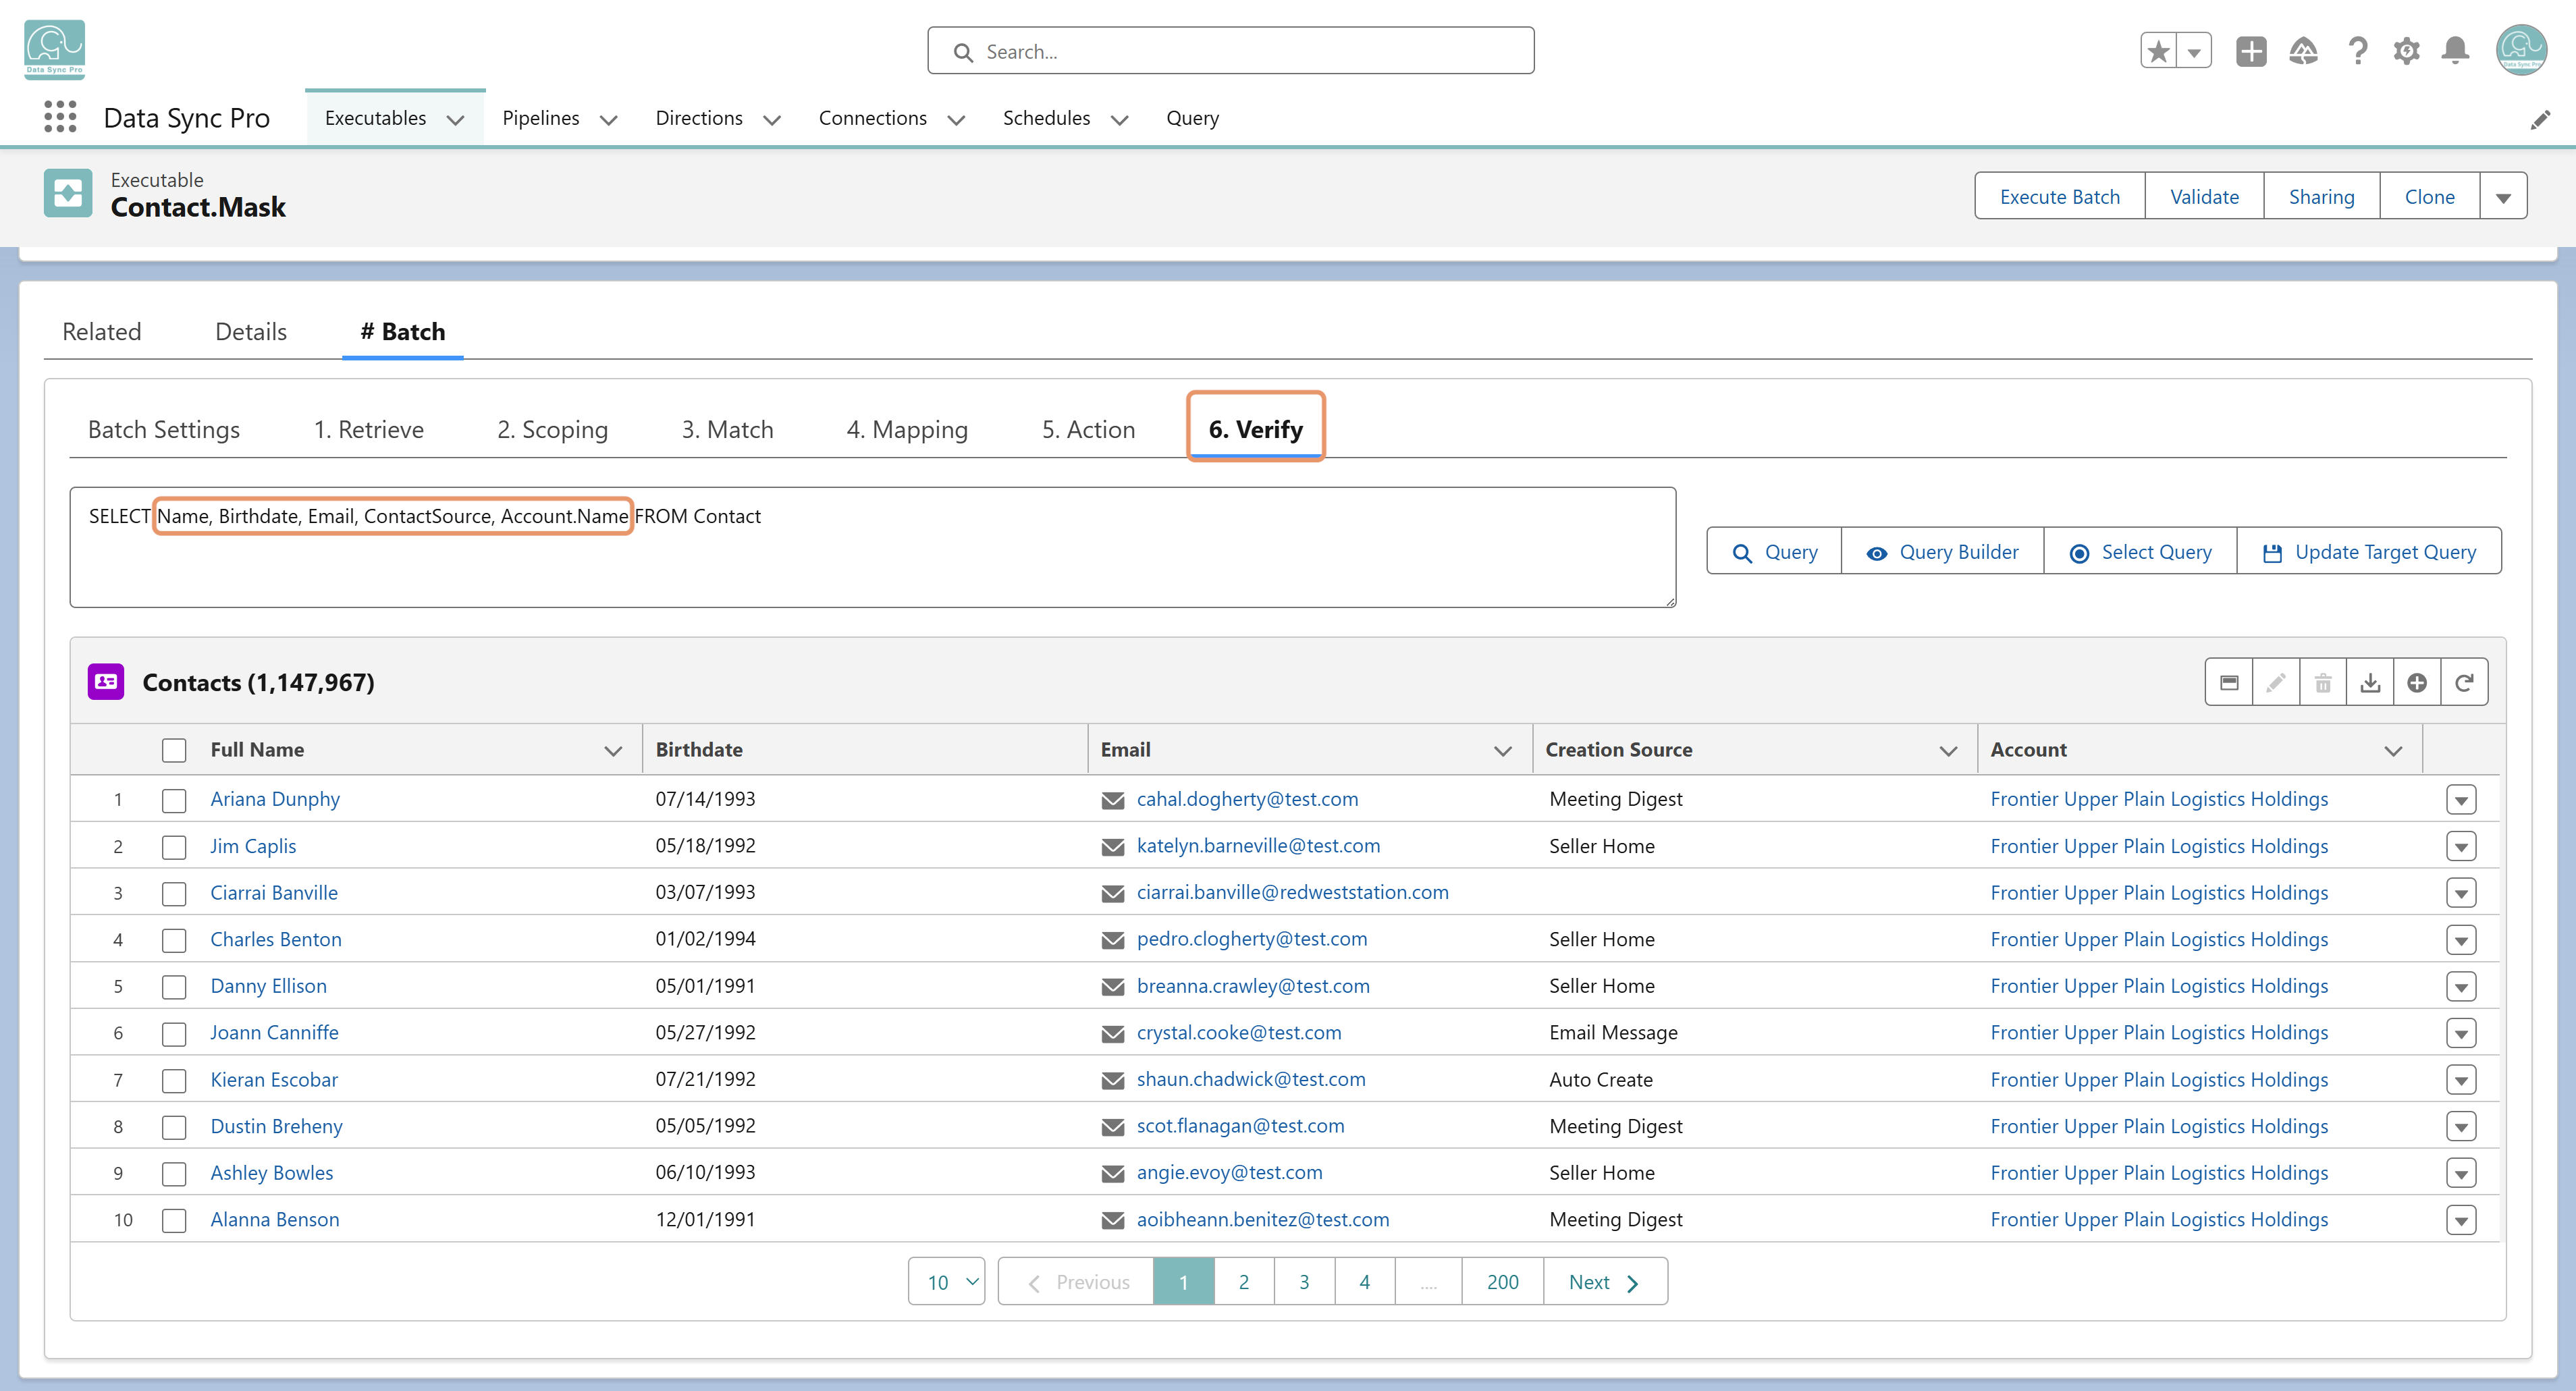Open Ariana Dunphy contact link
Viewport: 2576px width, 1391px height.
275,799
